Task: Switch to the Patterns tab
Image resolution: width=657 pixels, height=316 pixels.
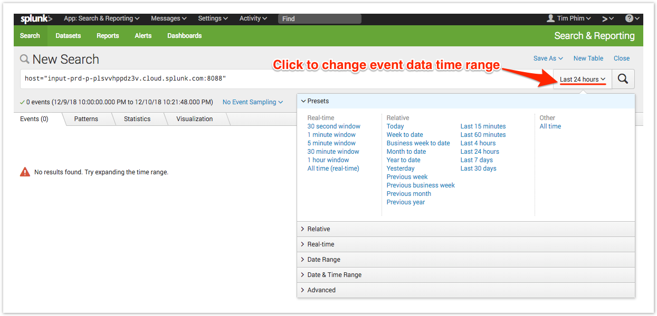Action: tap(86, 119)
